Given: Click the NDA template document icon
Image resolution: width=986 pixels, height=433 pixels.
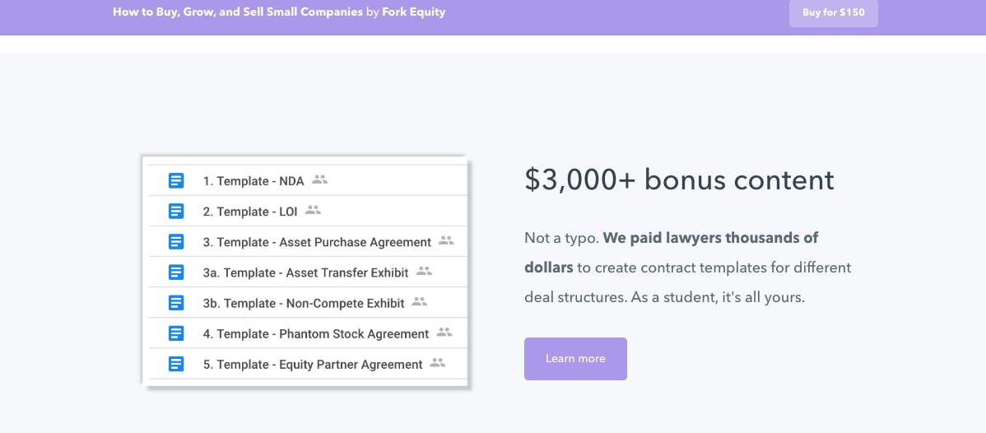Looking at the screenshot, I should (x=176, y=180).
